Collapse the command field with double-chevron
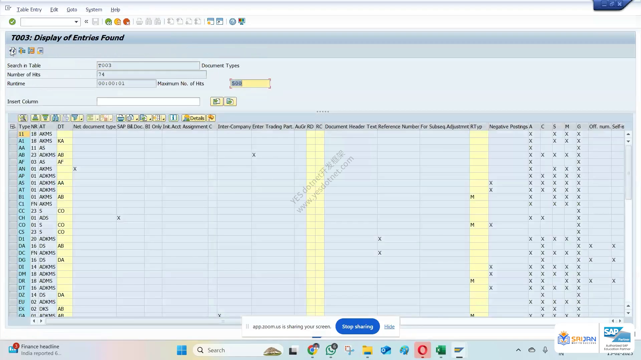This screenshot has height=360, width=641. [x=86, y=22]
